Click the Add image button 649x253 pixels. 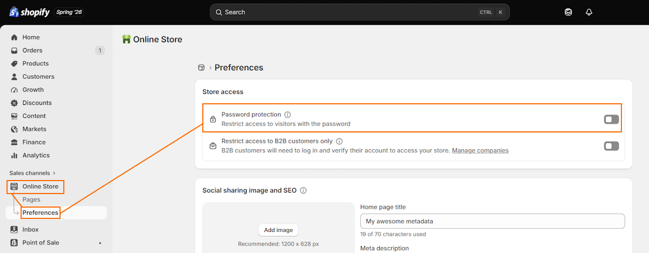278,230
